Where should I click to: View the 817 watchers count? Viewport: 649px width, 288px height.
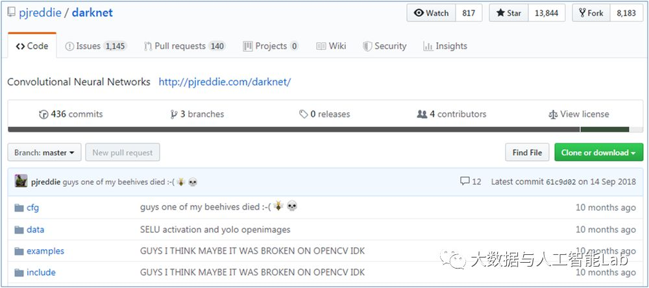(x=469, y=13)
